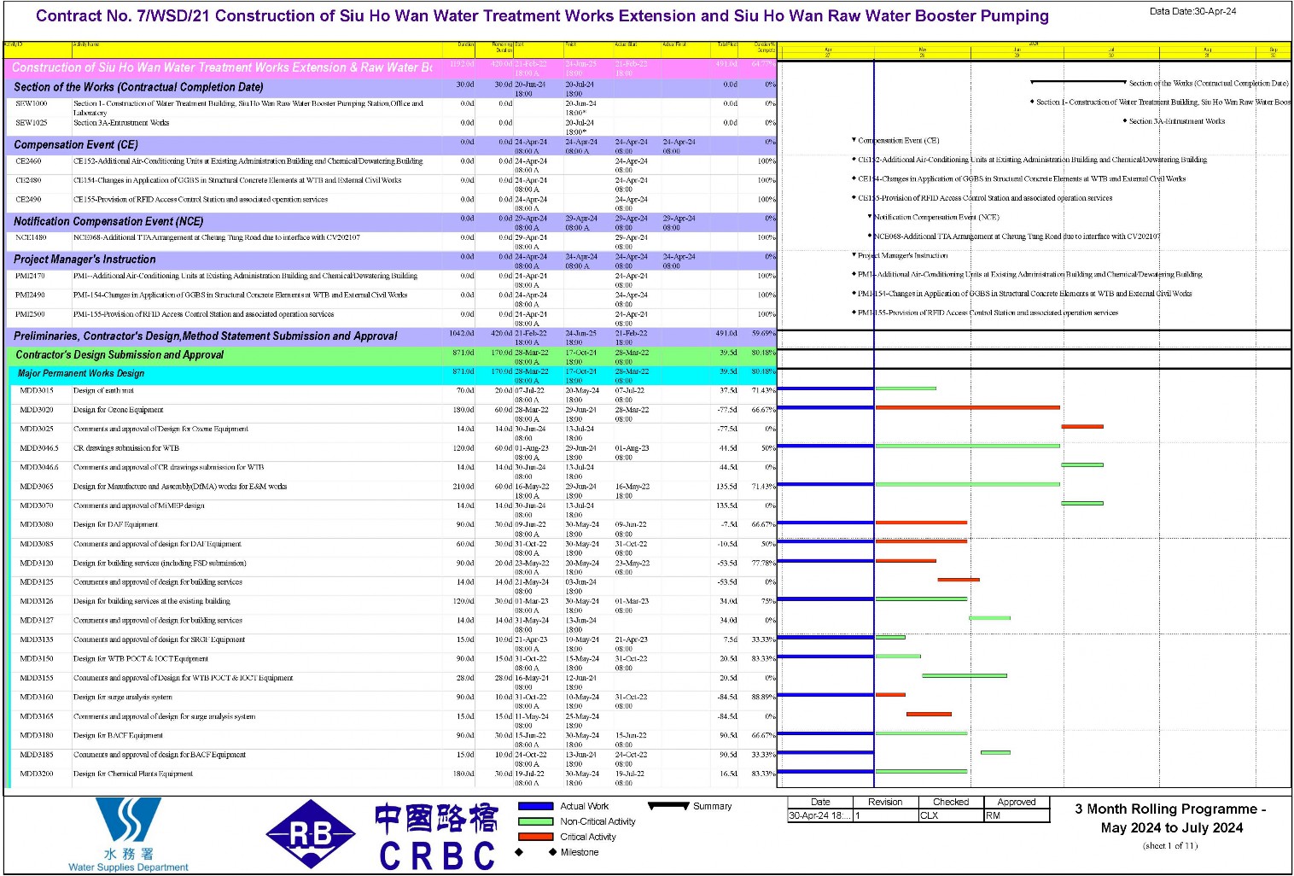Select the green Gantt bar for MDD3185

pos(995,752)
